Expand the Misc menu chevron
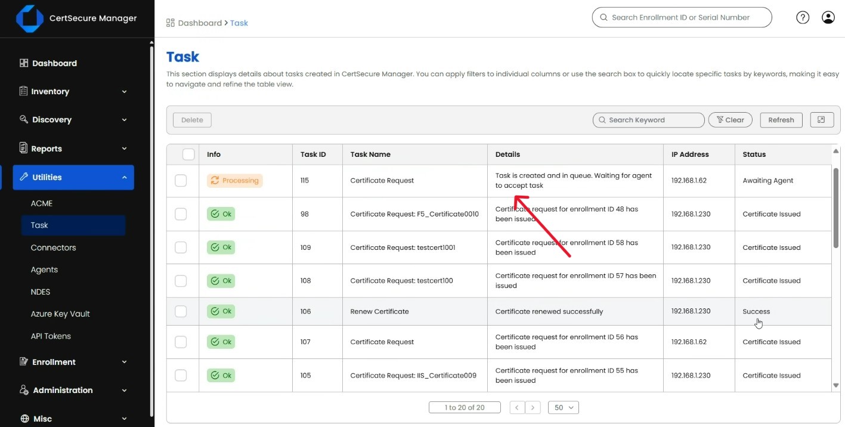The width and height of the screenshot is (845, 427). click(x=124, y=419)
